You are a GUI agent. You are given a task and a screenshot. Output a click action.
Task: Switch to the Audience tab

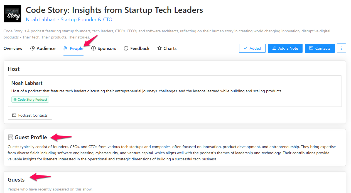[x=43, y=48]
